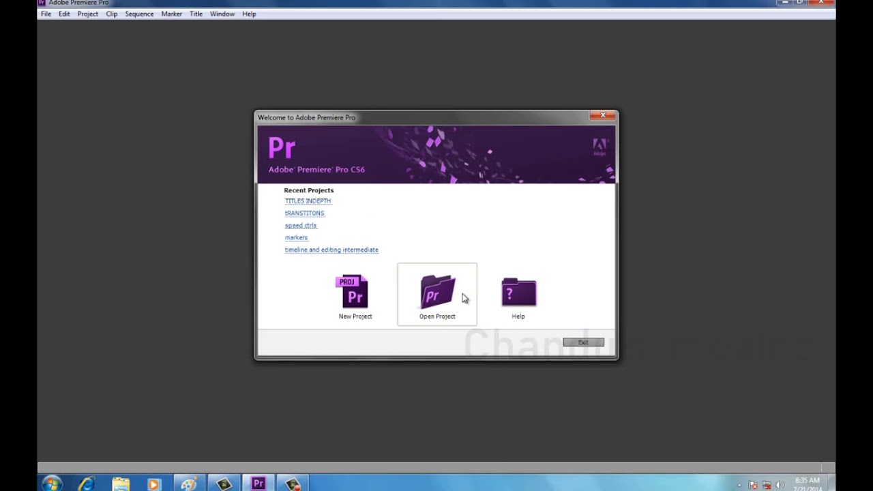Click the Windows Start orb
This screenshot has height=491, width=873.
pos(52,483)
